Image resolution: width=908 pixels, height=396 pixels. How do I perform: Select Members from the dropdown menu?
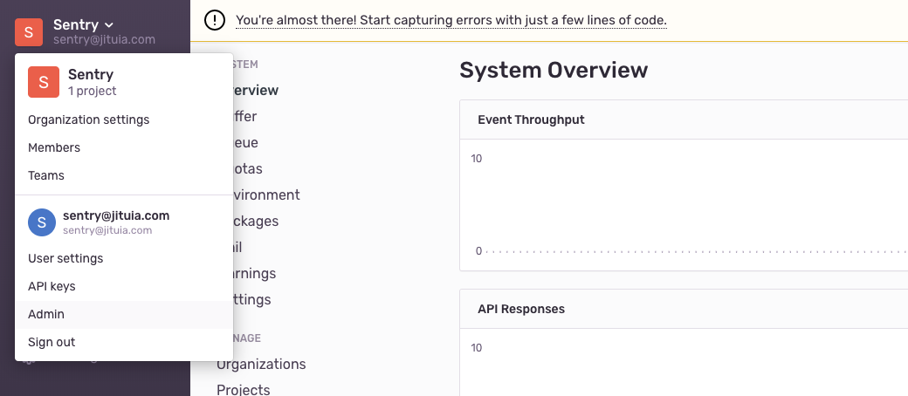coord(54,147)
